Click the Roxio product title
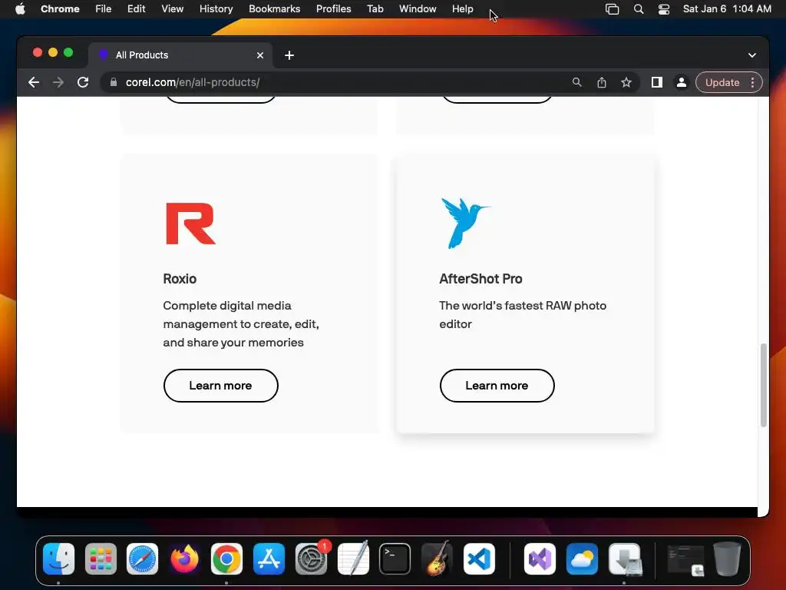The width and height of the screenshot is (786, 590). (x=180, y=279)
